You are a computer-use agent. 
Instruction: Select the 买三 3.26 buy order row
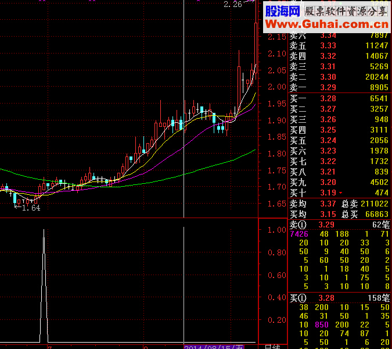coord(339,120)
